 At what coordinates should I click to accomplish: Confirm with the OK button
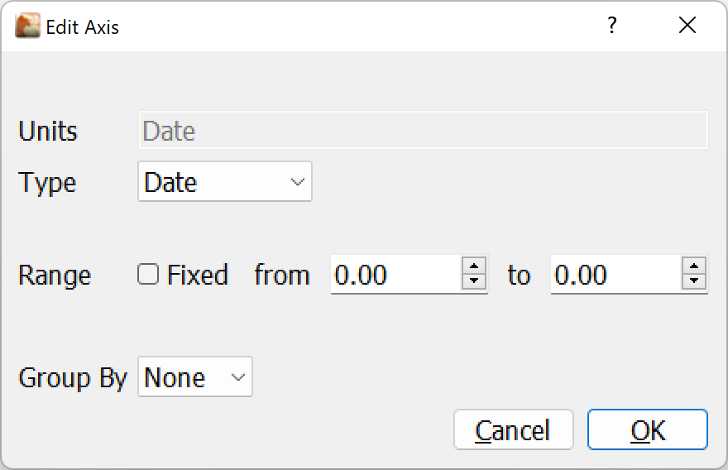pyautogui.click(x=648, y=430)
